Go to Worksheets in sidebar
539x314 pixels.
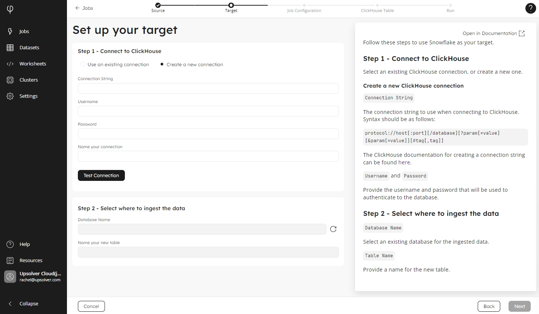click(32, 64)
